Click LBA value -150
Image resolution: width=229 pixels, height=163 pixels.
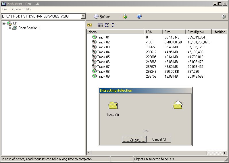[149, 42]
